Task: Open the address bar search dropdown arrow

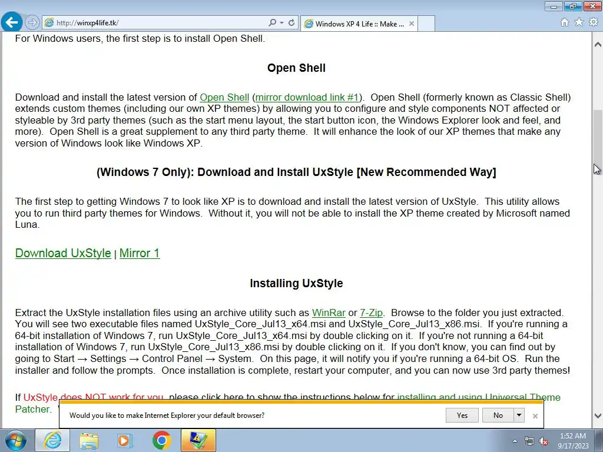Action: tap(282, 23)
